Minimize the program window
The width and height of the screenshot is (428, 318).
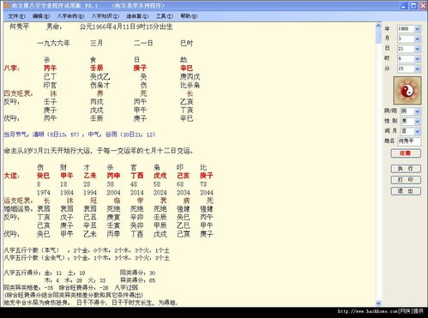(x=404, y=6)
